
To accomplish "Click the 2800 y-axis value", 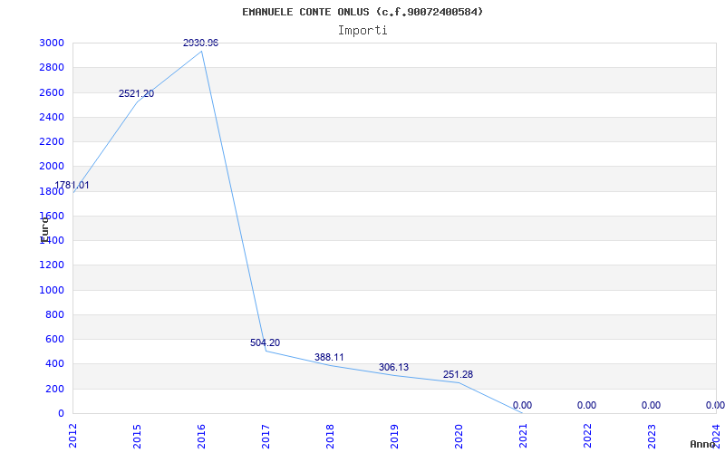I will [x=52, y=67].
